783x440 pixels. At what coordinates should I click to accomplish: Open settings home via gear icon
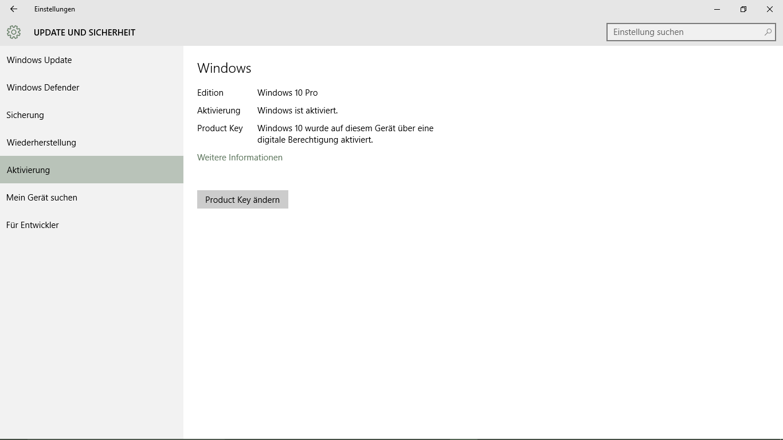tap(14, 32)
